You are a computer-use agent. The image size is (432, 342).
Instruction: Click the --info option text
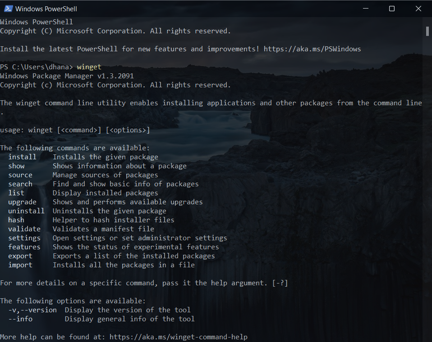[20, 319]
